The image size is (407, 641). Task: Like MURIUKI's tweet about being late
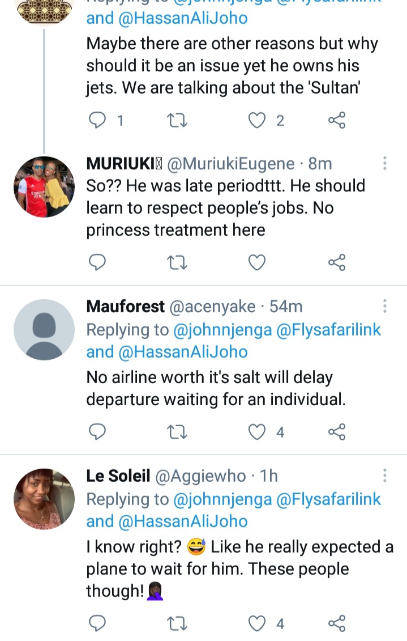[258, 262]
